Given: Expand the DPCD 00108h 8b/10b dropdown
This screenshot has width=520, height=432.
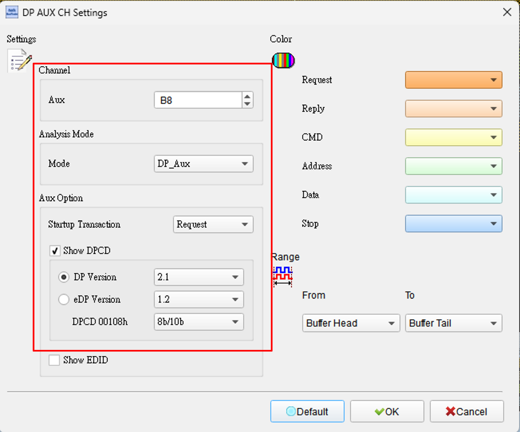Looking at the screenshot, I should tap(199, 322).
